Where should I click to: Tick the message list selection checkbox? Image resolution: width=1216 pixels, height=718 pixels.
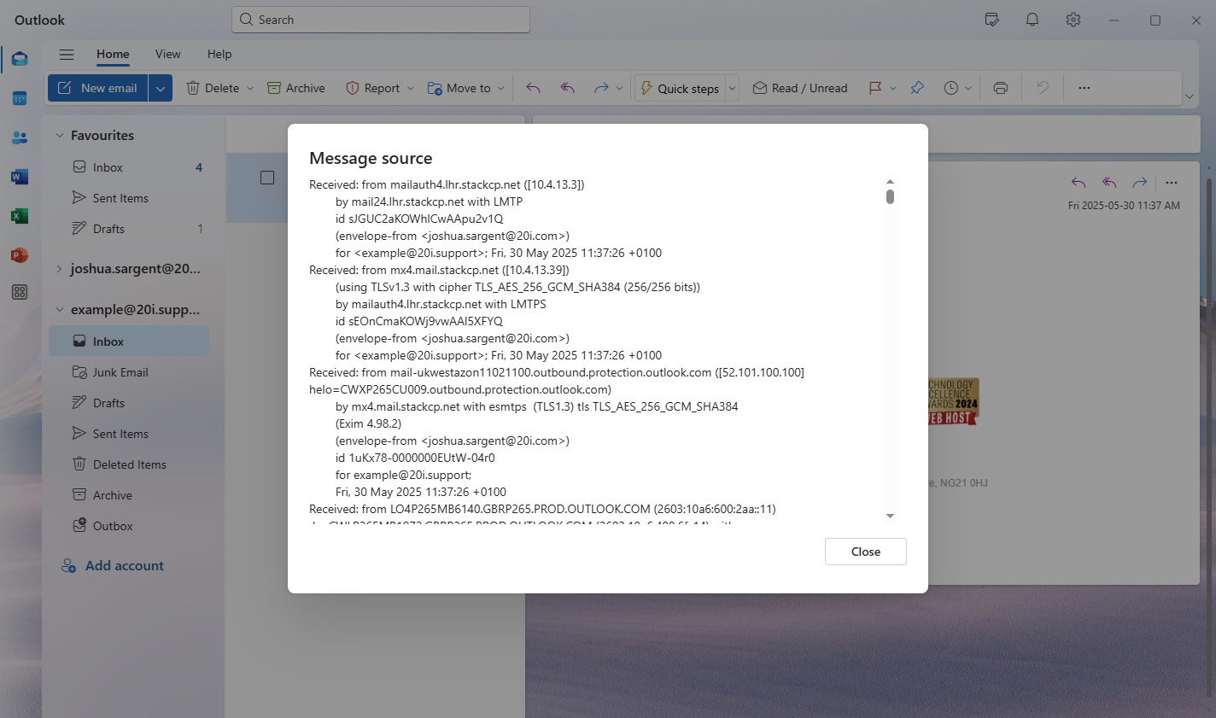click(267, 178)
